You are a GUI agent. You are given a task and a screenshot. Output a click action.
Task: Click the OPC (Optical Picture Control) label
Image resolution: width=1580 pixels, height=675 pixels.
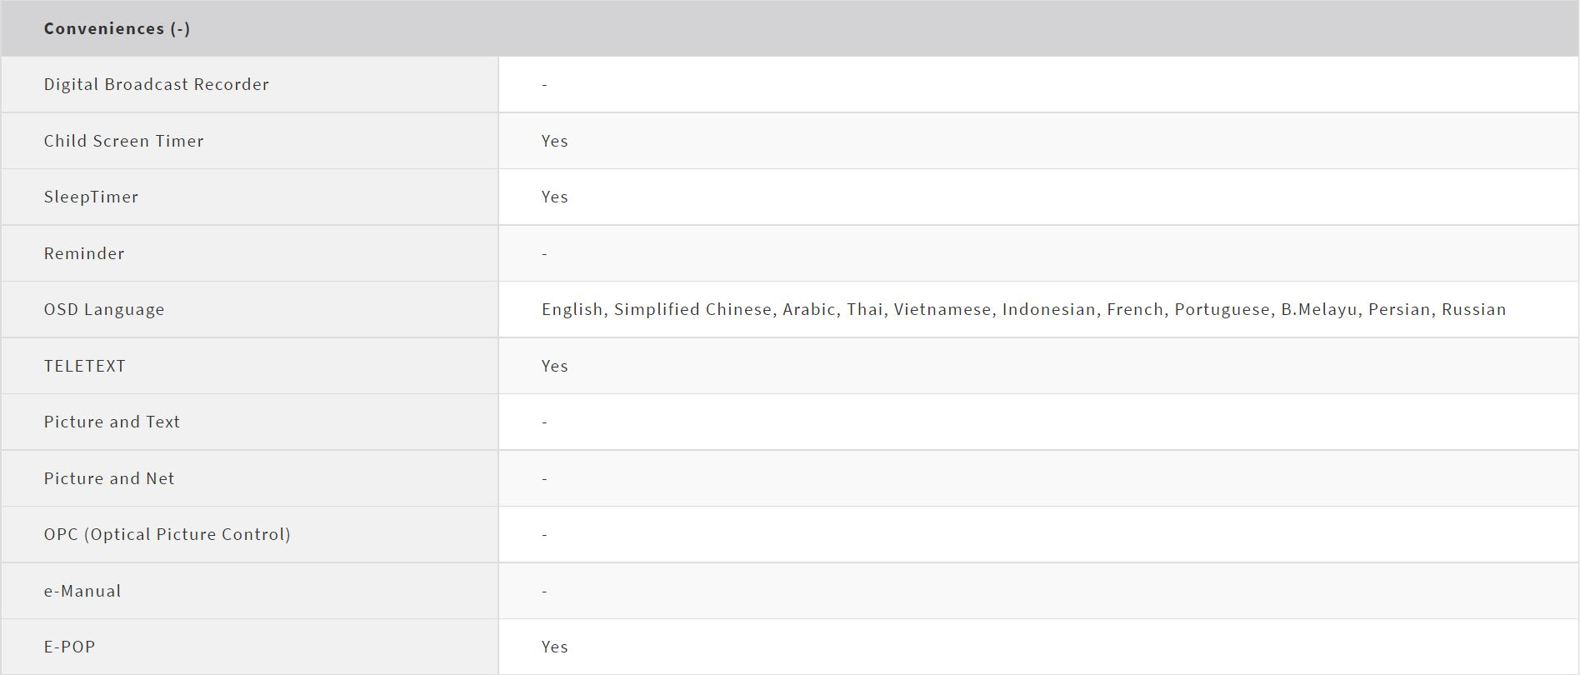click(x=167, y=534)
